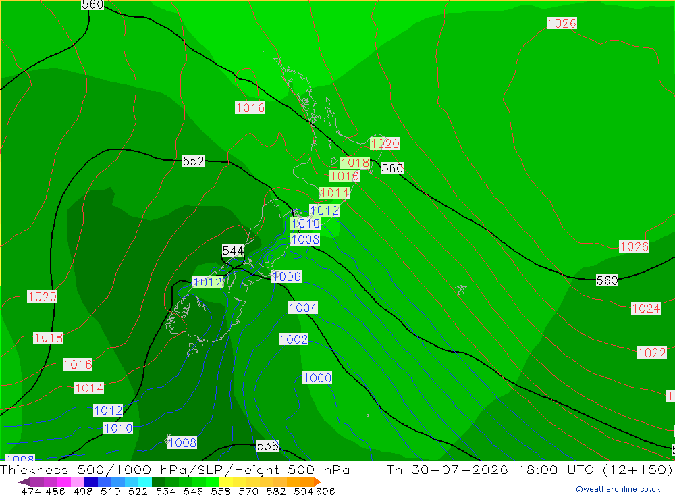Click the legend value 498
Image resolution: width=675 pixels, height=495 pixels.
[83, 491]
